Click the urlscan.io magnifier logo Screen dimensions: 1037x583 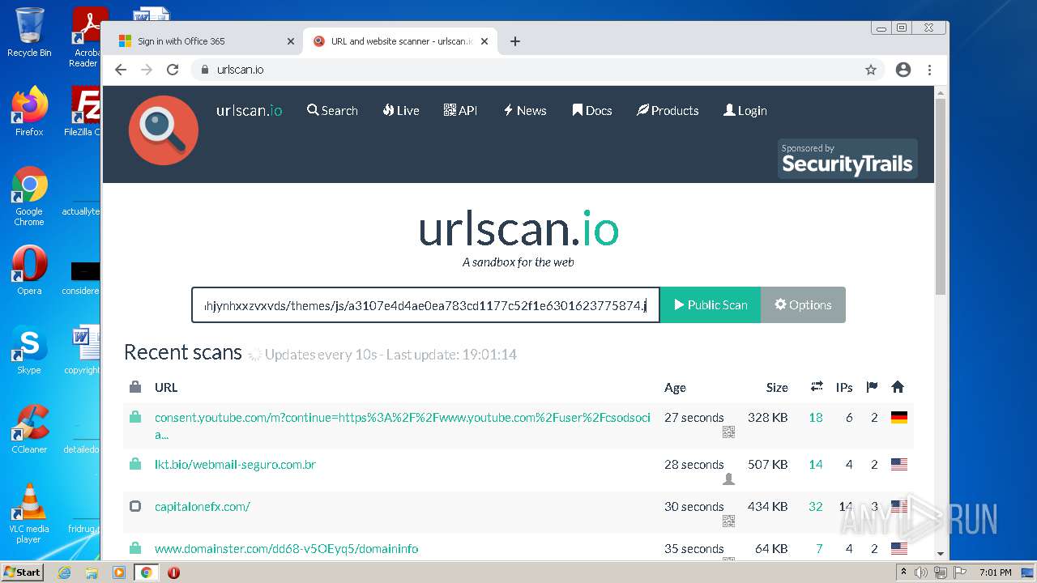pos(163,130)
